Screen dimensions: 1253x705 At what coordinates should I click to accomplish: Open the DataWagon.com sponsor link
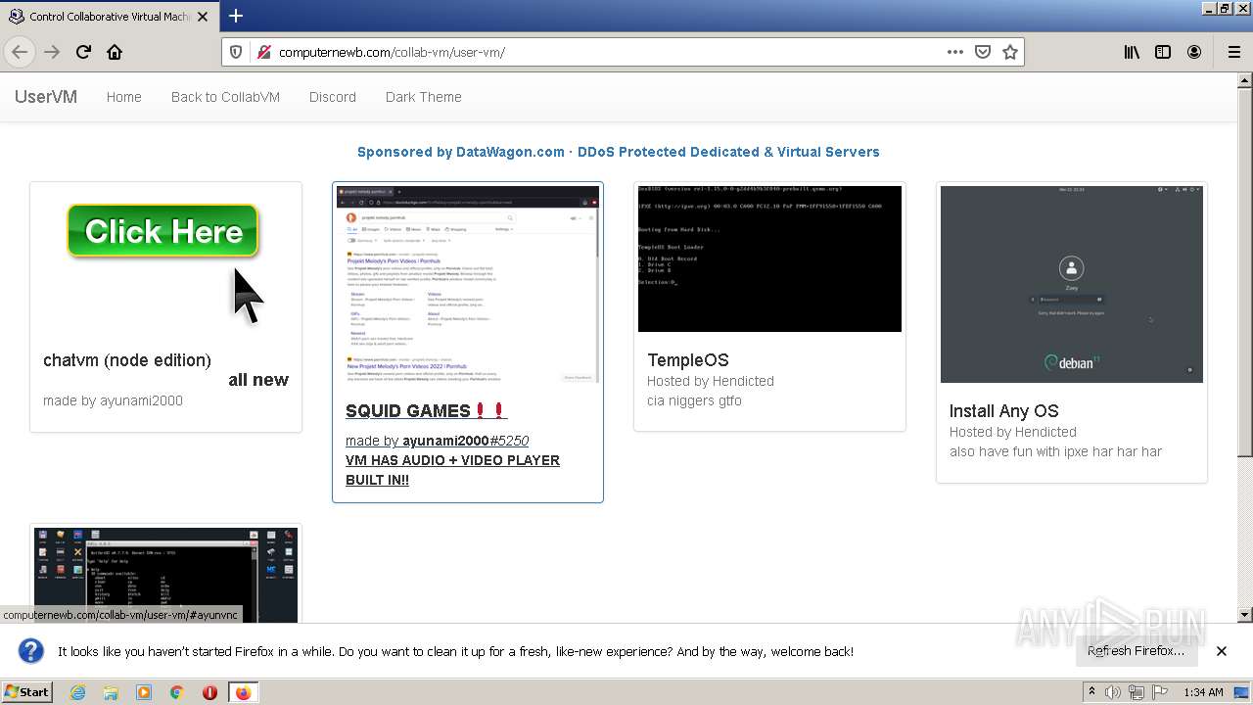click(x=618, y=152)
